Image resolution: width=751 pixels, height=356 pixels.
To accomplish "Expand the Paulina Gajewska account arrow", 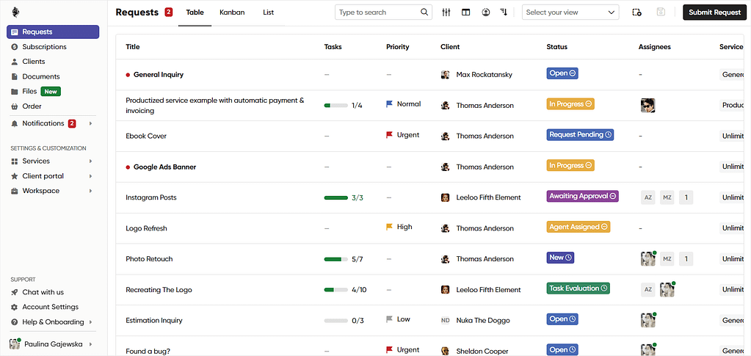I will pos(90,344).
